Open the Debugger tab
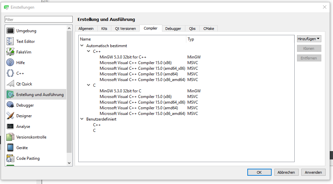333x184 pixels. (x=173, y=29)
